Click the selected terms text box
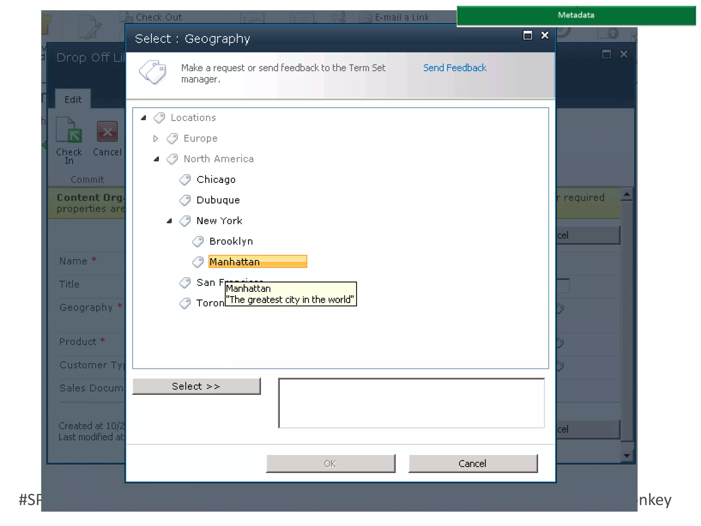Screen dimensions: 701x526 [x=411, y=403]
